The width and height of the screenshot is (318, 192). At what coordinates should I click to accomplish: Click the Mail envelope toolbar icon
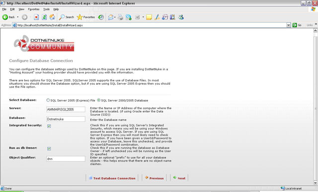(110, 17)
